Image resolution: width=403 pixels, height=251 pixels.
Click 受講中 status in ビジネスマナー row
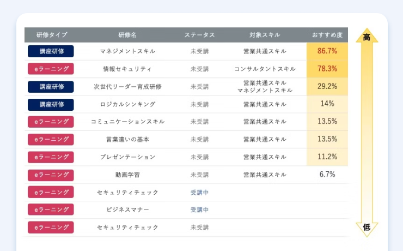(x=199, y=210)
